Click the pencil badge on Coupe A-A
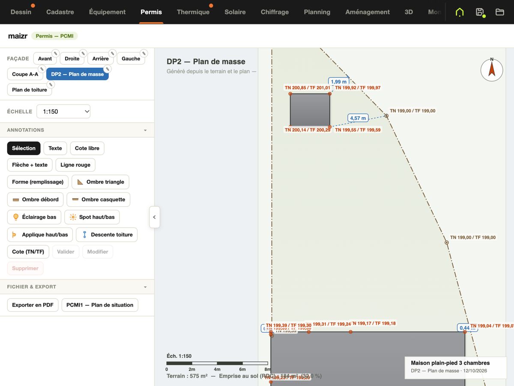 [x=42, y=69]
